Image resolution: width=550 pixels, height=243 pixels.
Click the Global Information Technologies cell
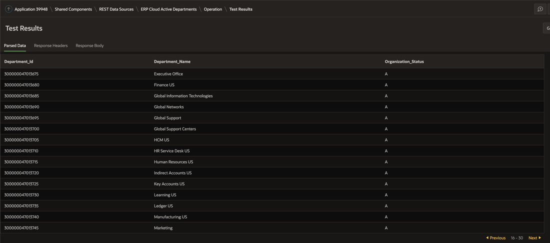pyautogui.click(x=183, y=96)
